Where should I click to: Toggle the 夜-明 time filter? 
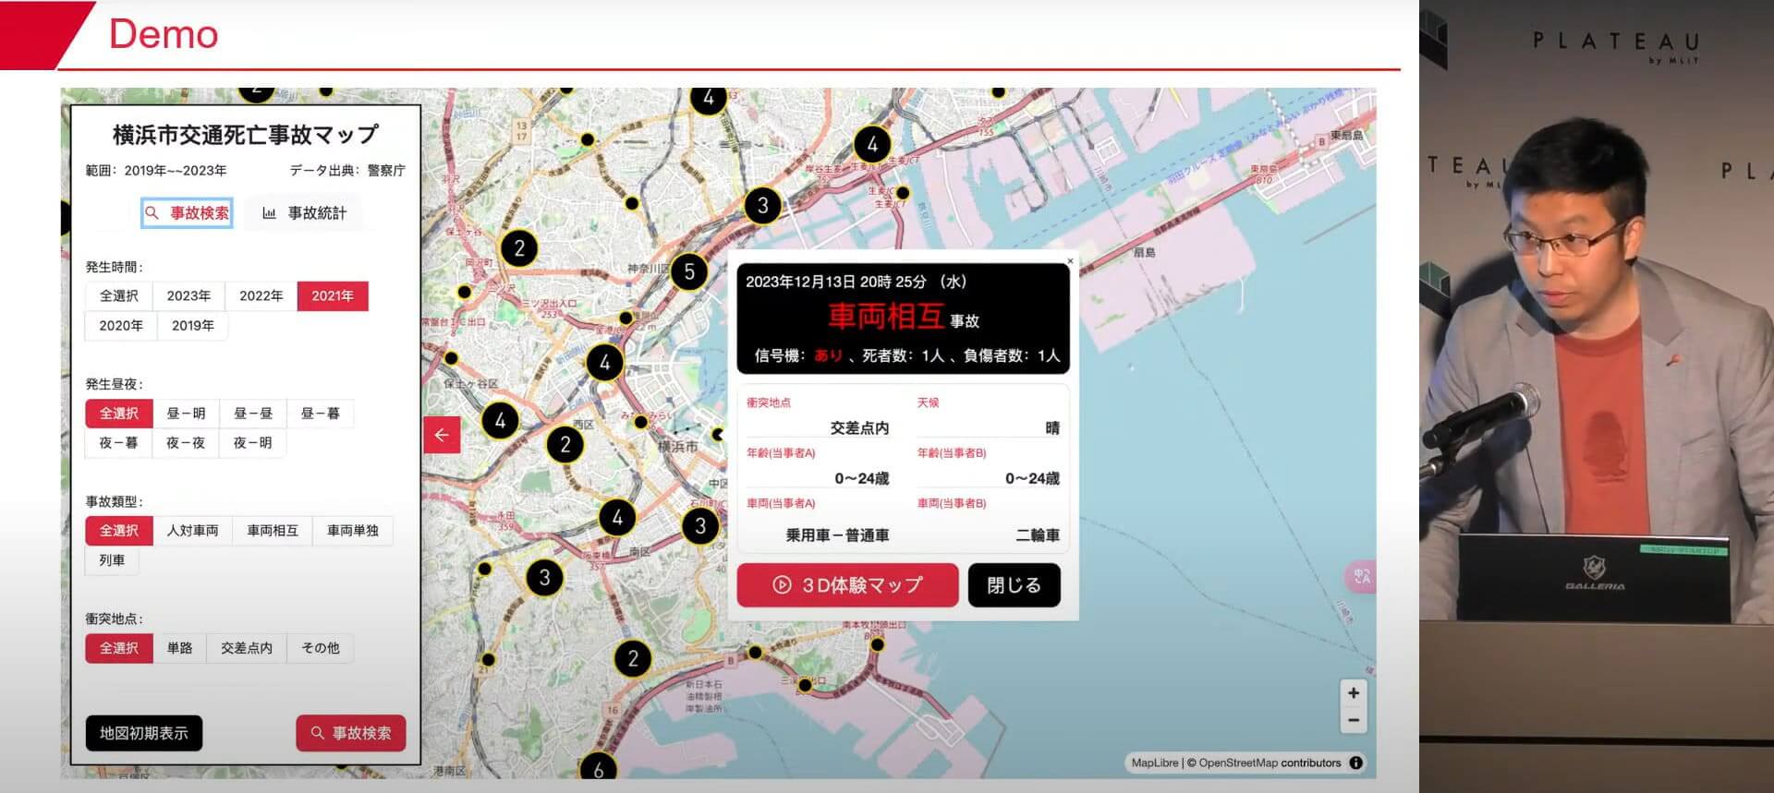click(x=253, y=443)
